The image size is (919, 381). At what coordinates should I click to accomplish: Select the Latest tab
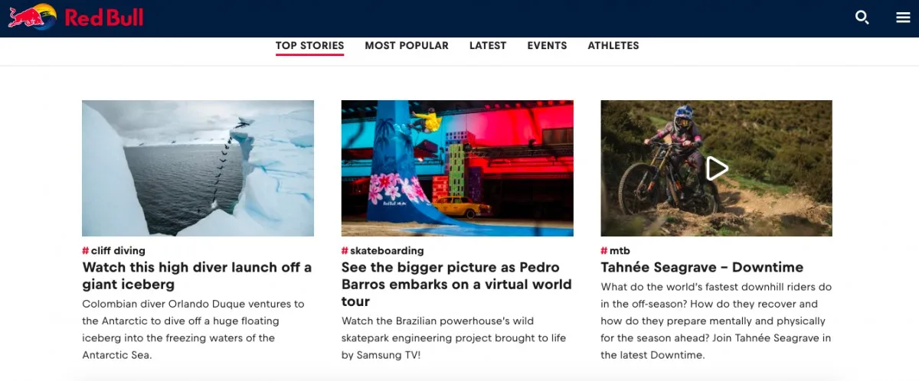[488, 46]
